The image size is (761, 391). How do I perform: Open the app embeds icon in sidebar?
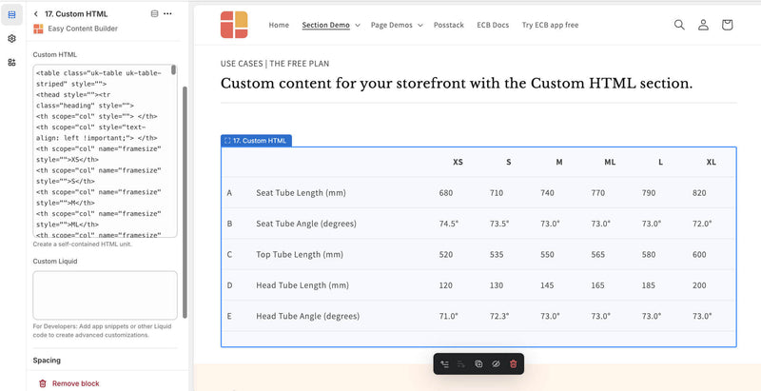(x=11, y=62)
